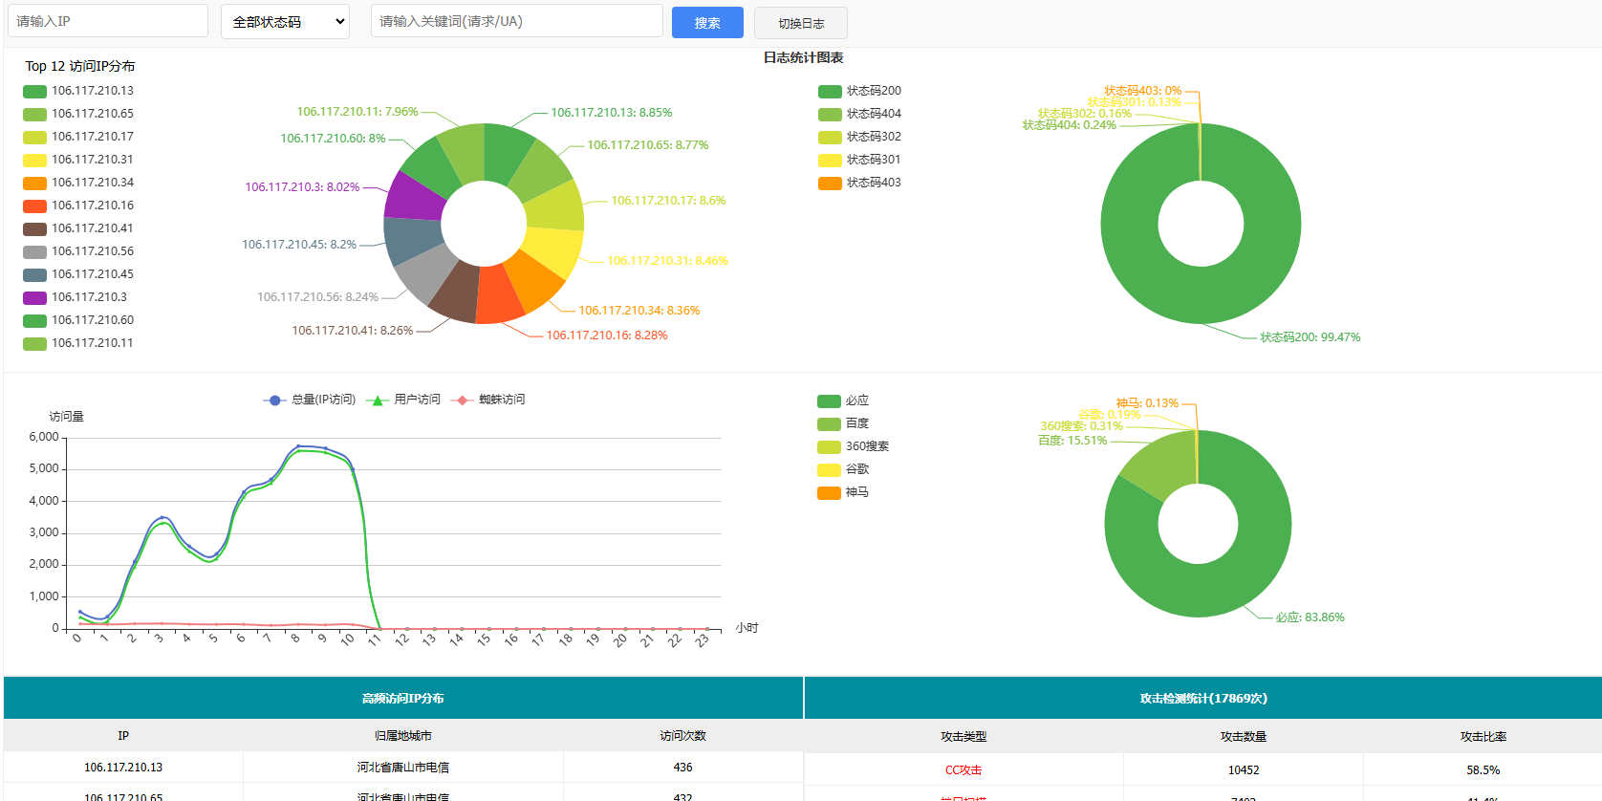Screen dimensions: 1602x801
Task: Click label 状态码200: 99.47%
Action: (1310, 337)
